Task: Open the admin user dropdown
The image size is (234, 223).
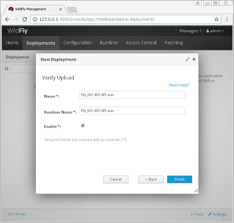Action: pyautogui.click(x=215, y=31)
